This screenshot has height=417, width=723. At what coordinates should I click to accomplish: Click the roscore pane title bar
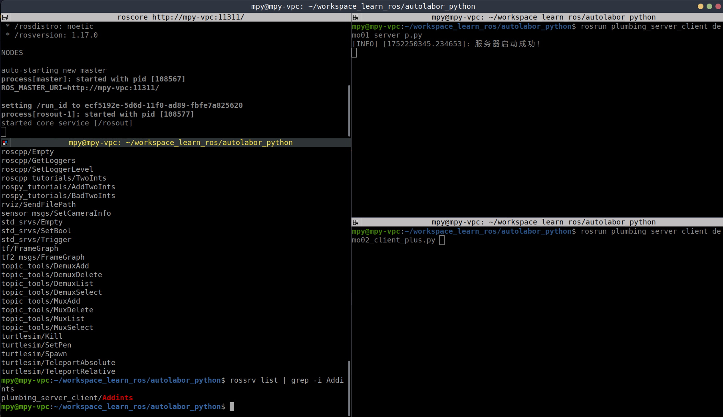(181, 17)
